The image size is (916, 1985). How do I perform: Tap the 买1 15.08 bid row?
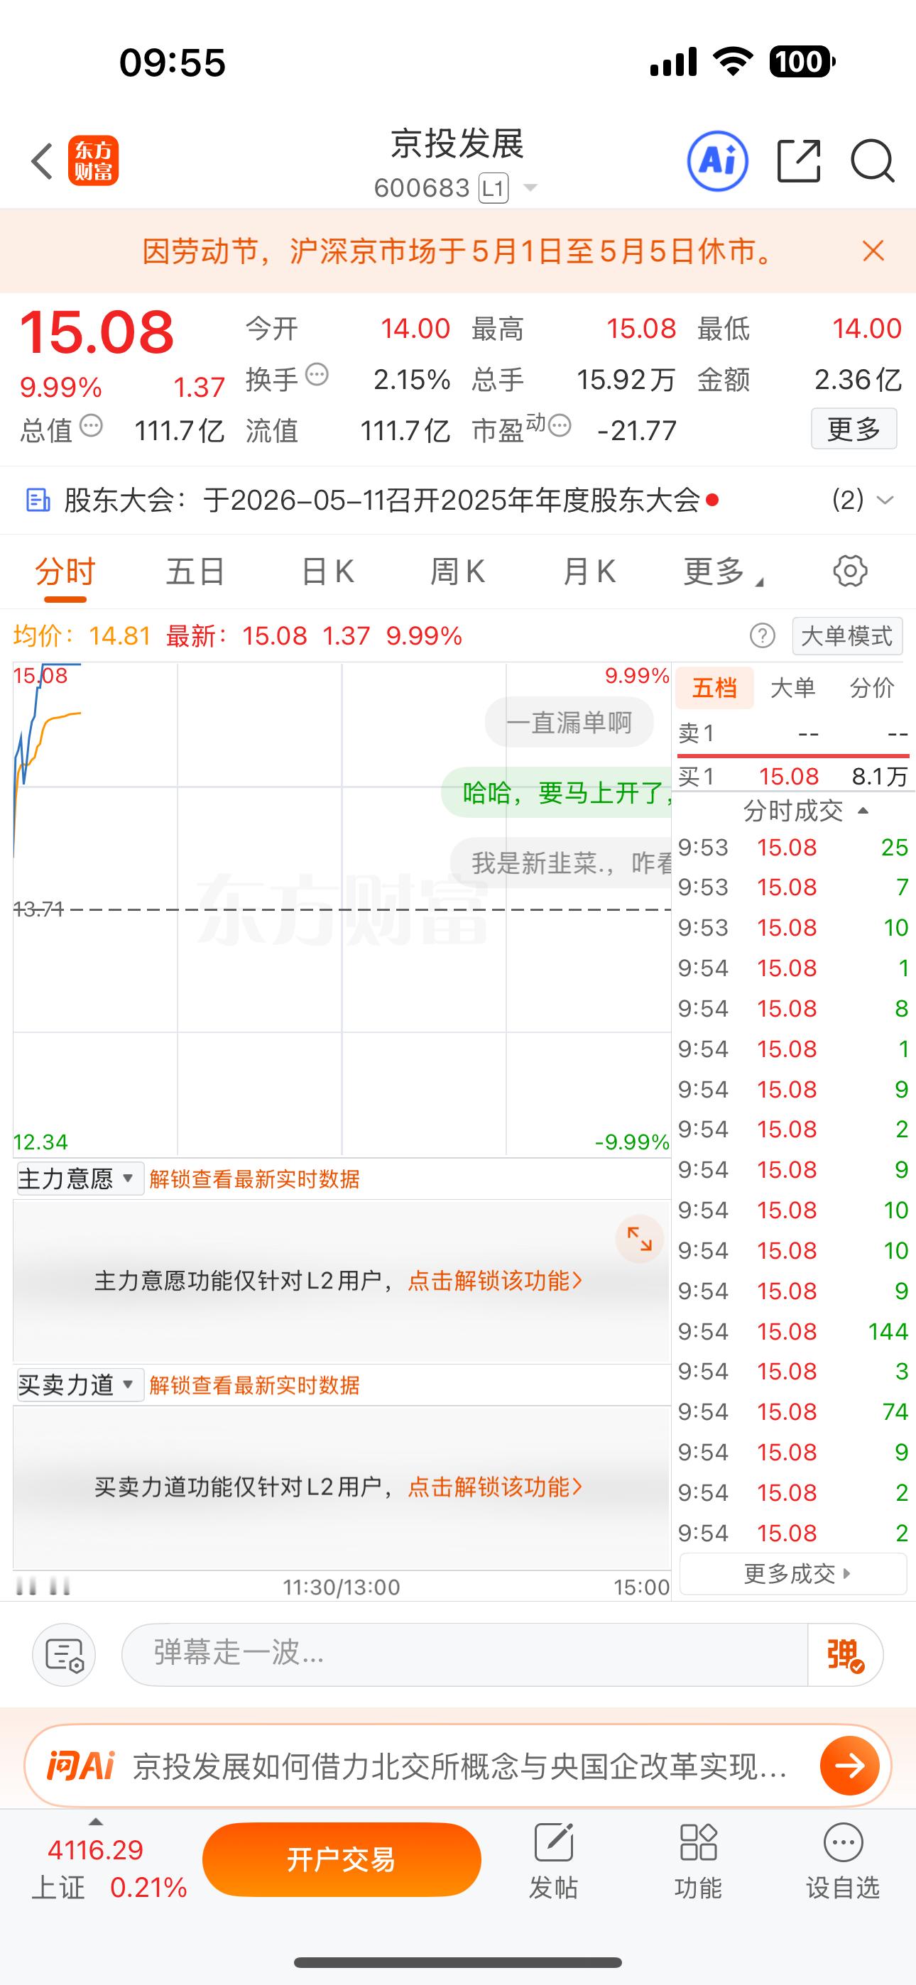[x=792, y=777]
